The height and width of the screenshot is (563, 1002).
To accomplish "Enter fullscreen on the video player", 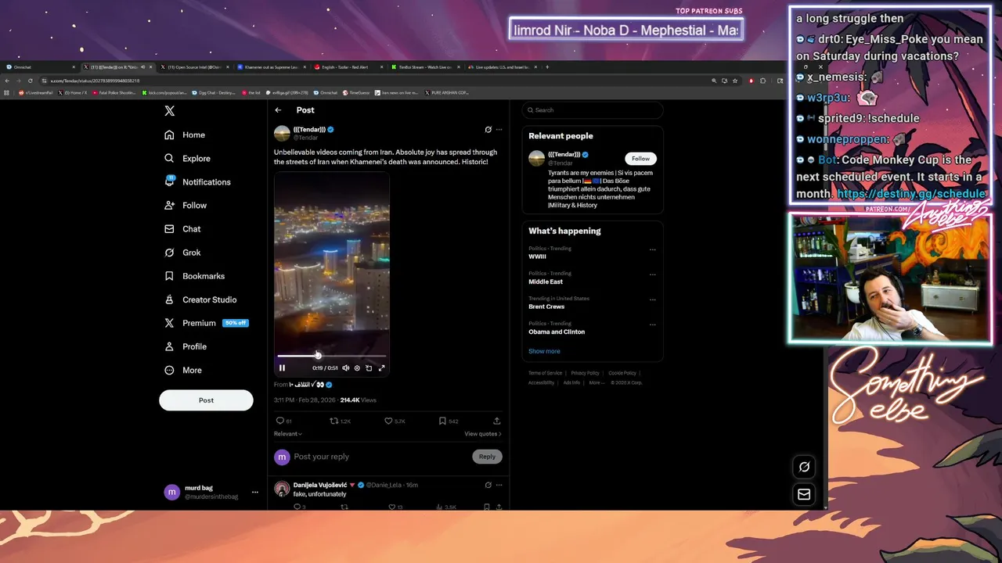I will 381,368.
